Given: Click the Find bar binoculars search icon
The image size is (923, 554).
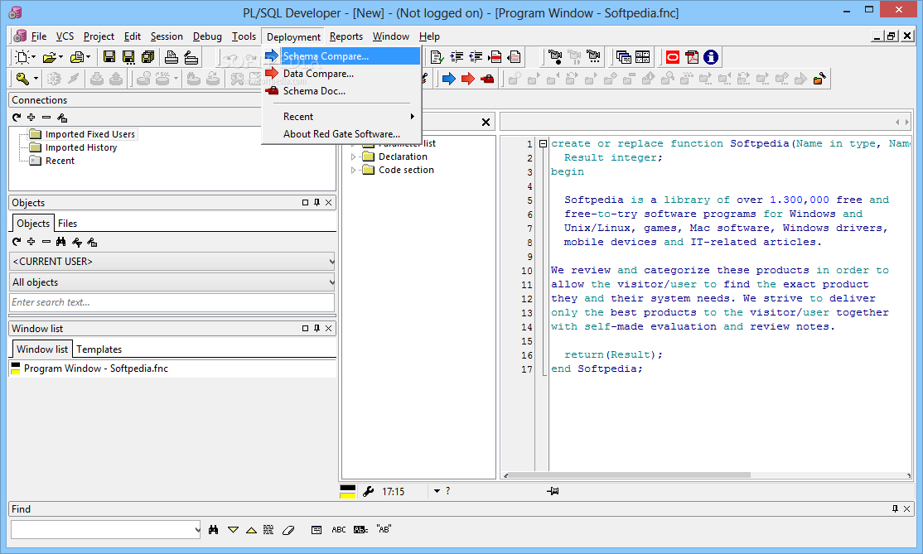Looking at the screenshot, I should point(213,530).
